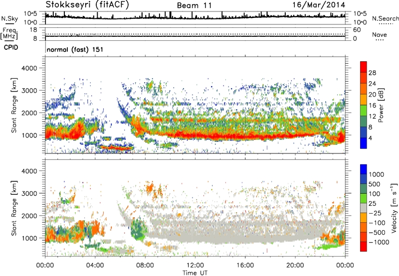Screen dimensions: 399x276
Task: Click the '-25' tick on Velocity colorbar
Action: pos(376,213)
